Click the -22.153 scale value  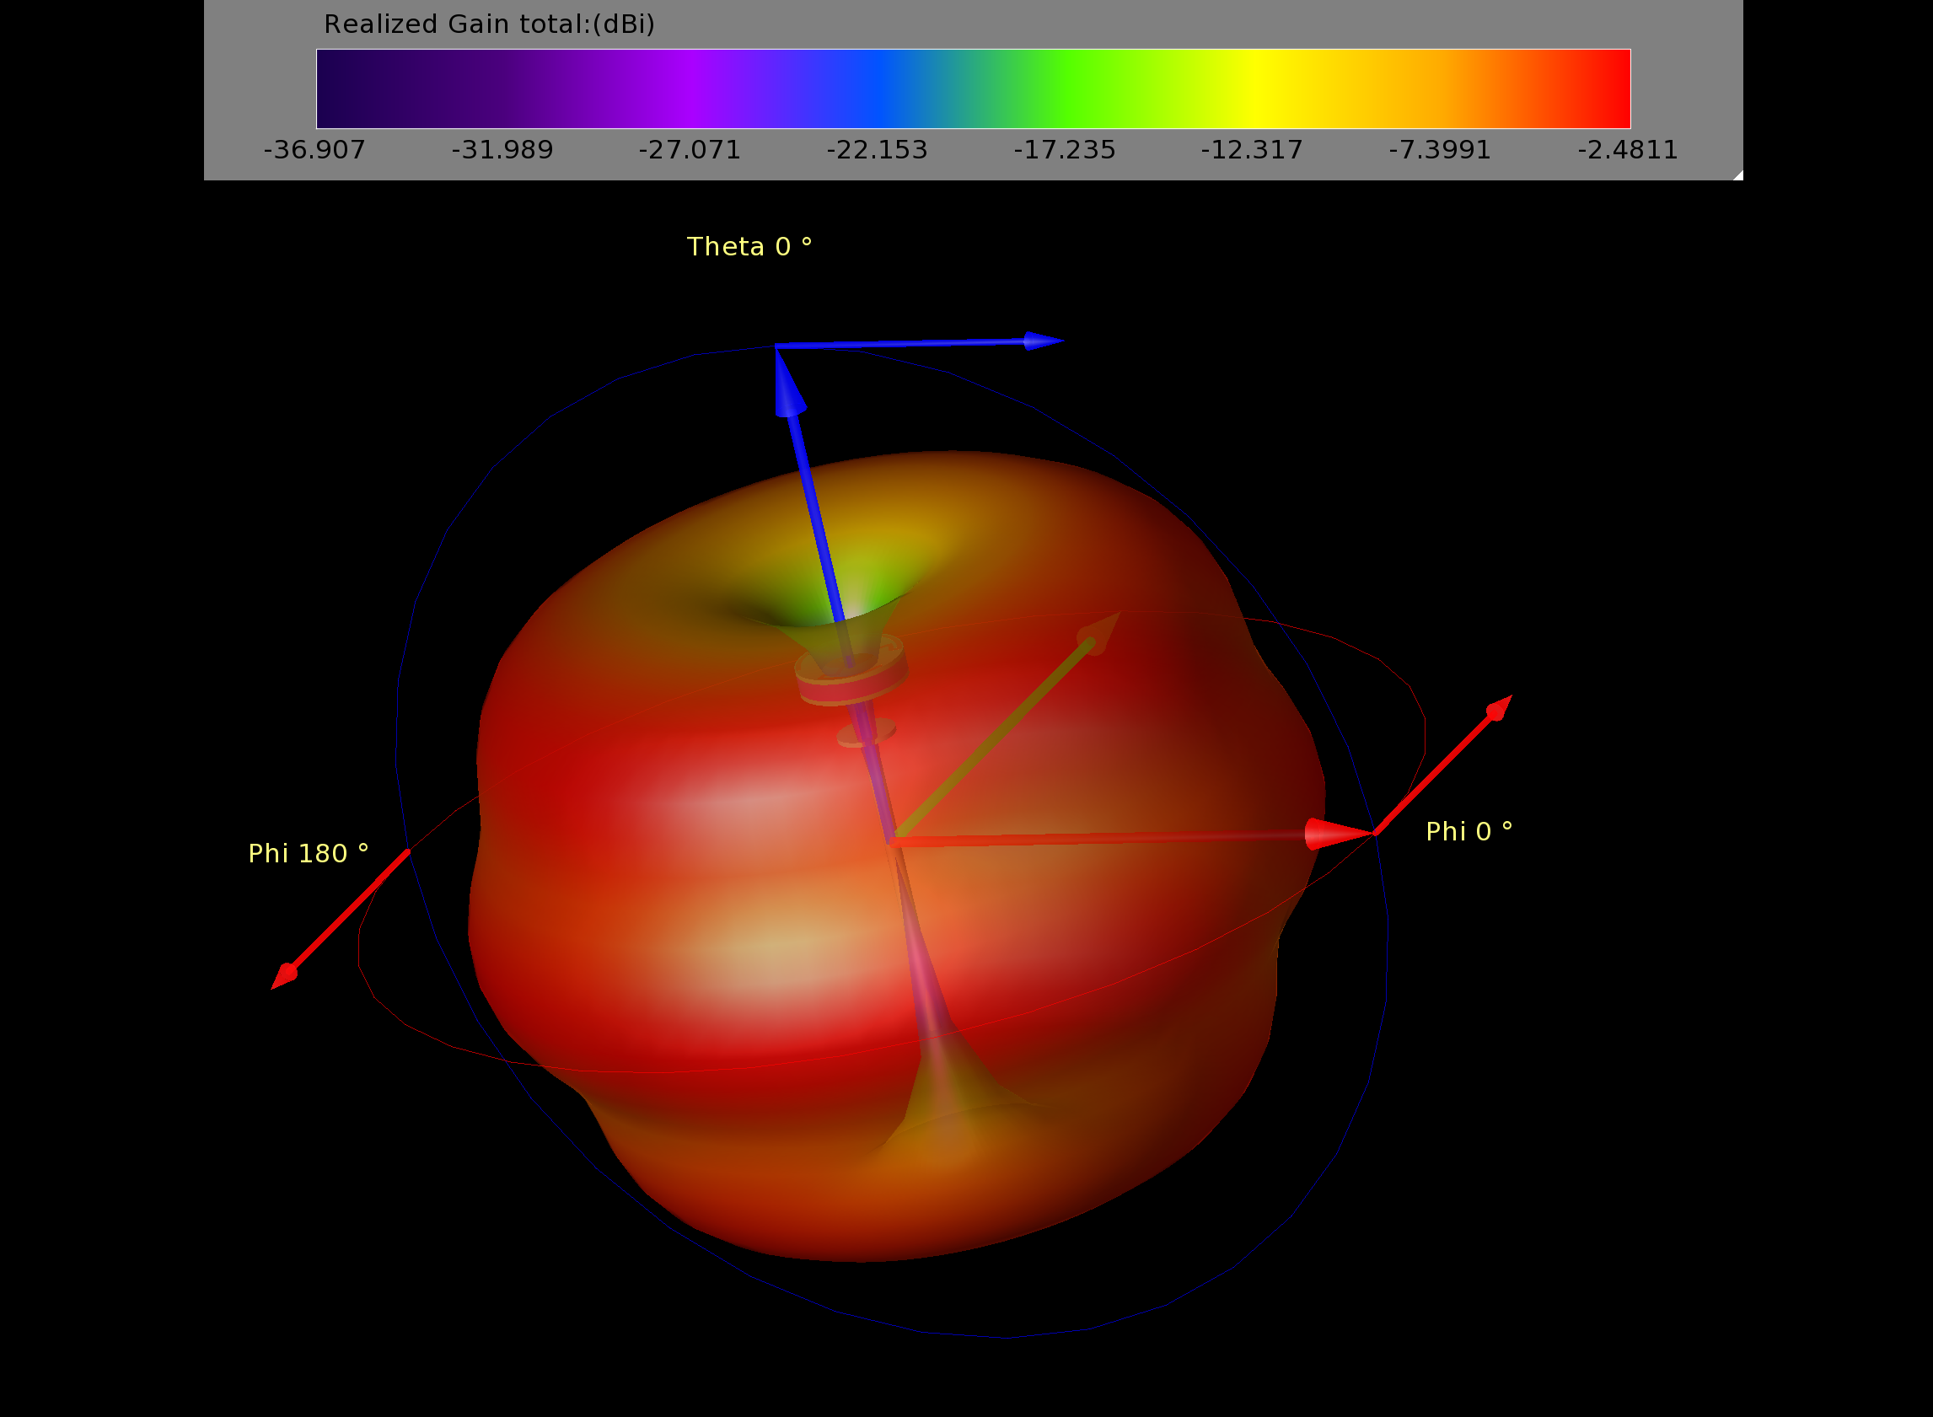(878, 150)
